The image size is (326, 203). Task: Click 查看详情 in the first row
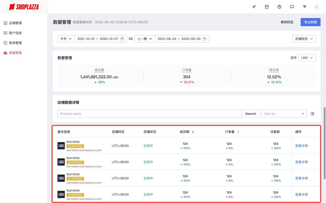click(x=302, y=146)
